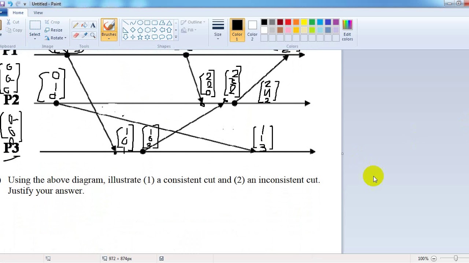
Task: Click the Undo icon in title bar
Action: (10, 4)
